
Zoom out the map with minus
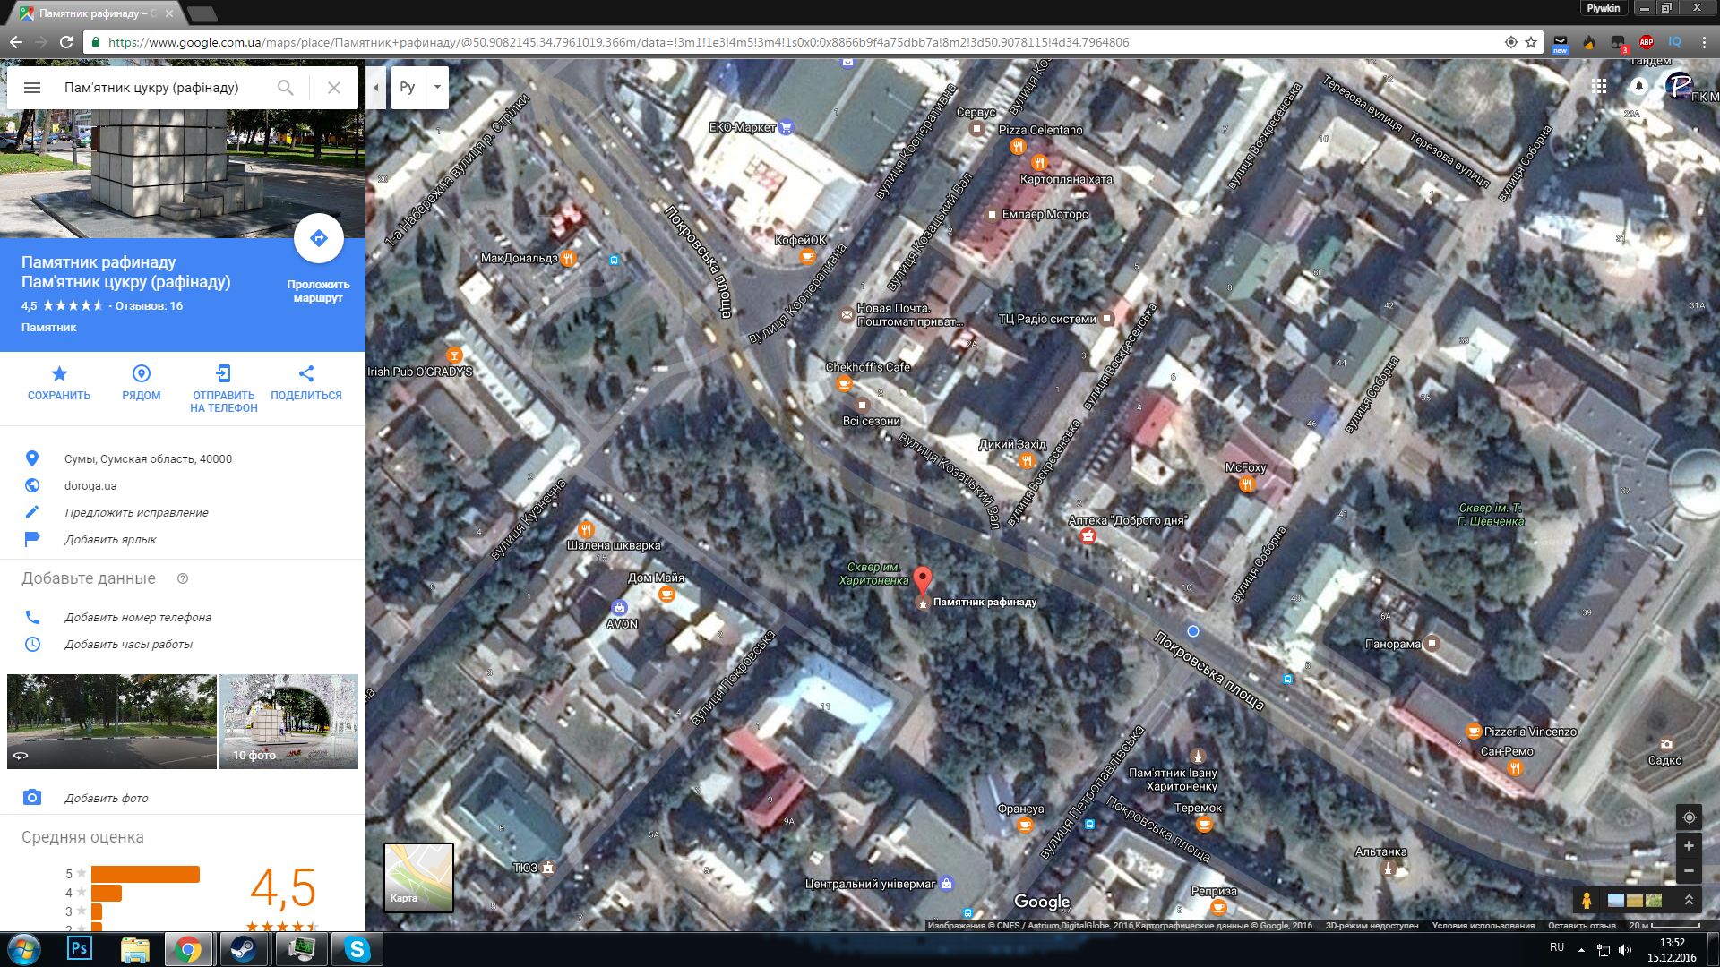coord(1689,870)
